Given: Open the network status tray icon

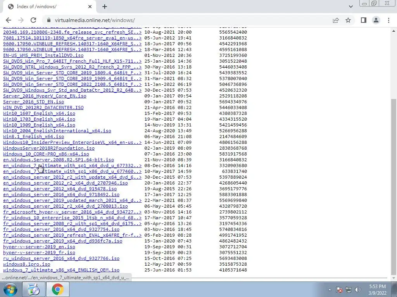Looking at the screenshot, I should [x=349, y=290].
